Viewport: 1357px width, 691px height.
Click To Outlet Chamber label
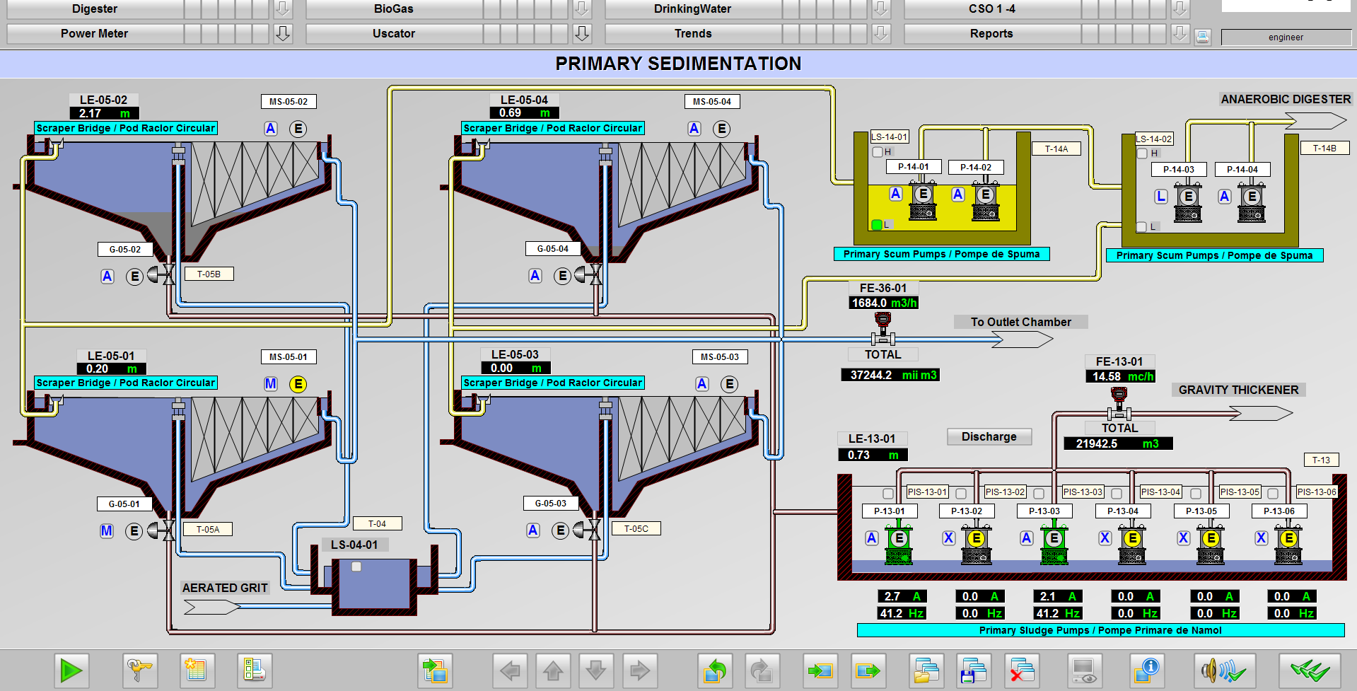pyautogui.click(x=1020, y=322)
